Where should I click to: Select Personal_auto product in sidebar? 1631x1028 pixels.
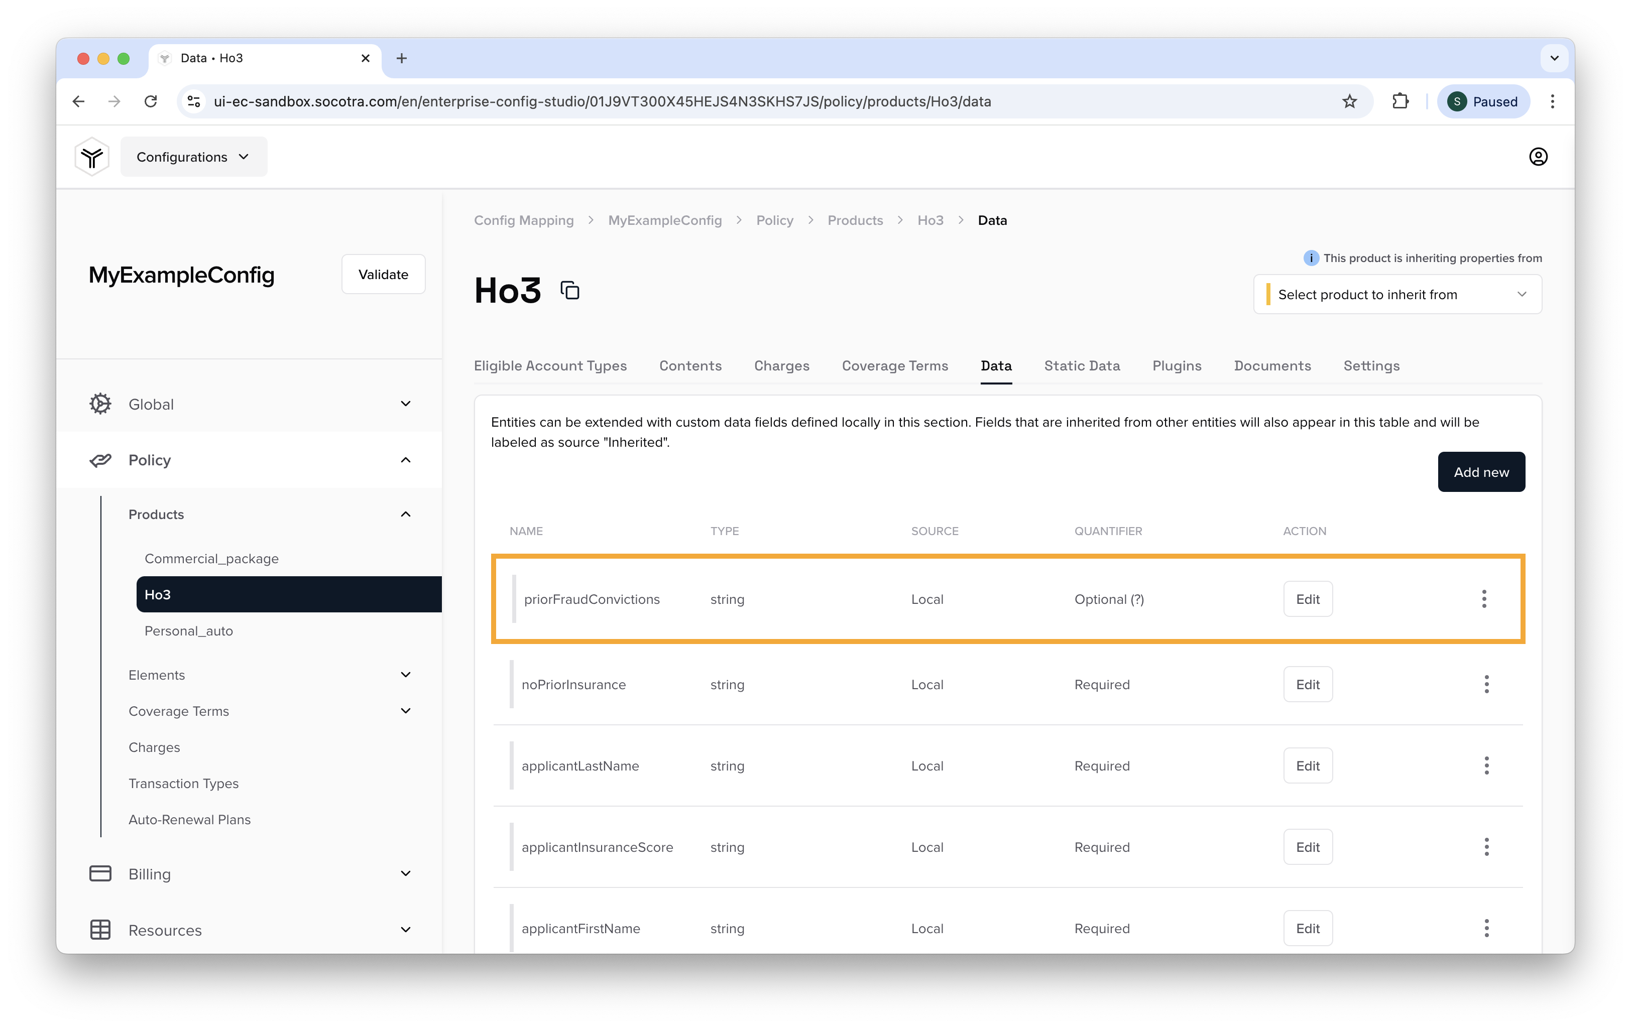[188, 630]
